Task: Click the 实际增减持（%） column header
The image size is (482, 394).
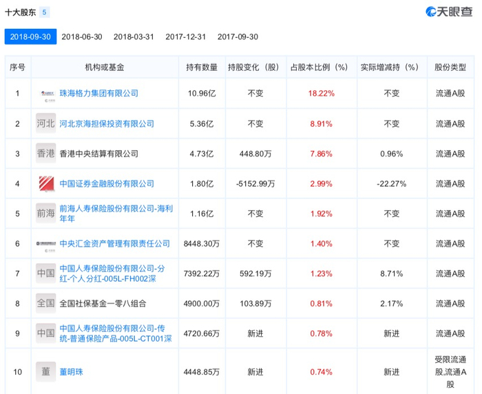Action: (x=392, y=67)
